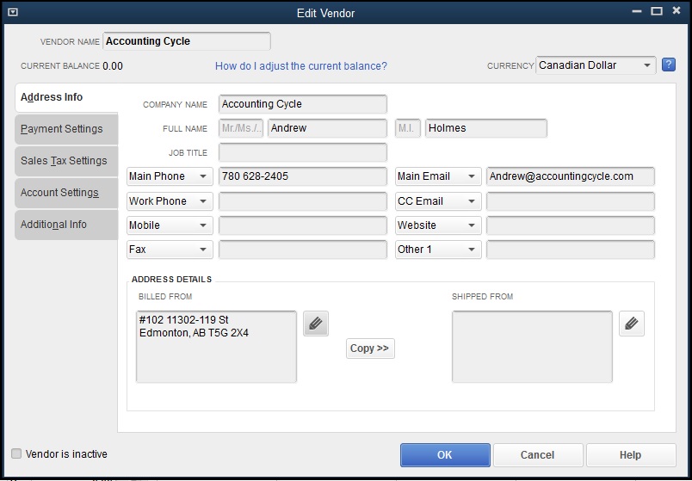Switch to the Additional Info tab
Screen dimensions: 692x481
pos(66,225)
